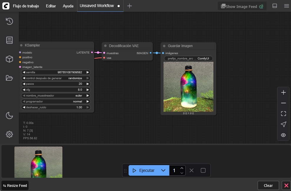The height and width of the screenshot is (191, 291).
Task: Open the queue history sidebar panel
Action: coord(9,21)
